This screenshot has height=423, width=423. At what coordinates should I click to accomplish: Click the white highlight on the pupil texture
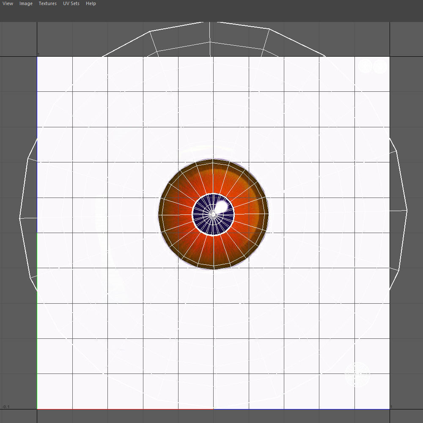coord(222,207)
